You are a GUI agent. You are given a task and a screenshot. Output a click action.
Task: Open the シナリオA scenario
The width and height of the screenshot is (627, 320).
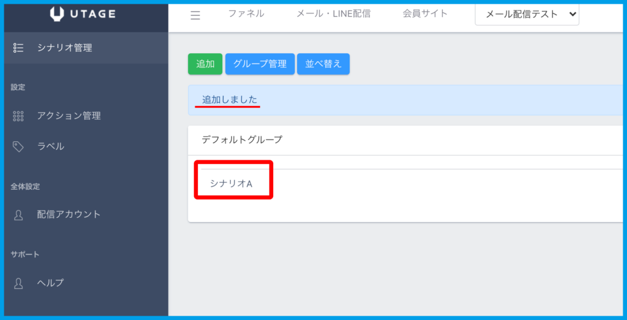[231, 183]
